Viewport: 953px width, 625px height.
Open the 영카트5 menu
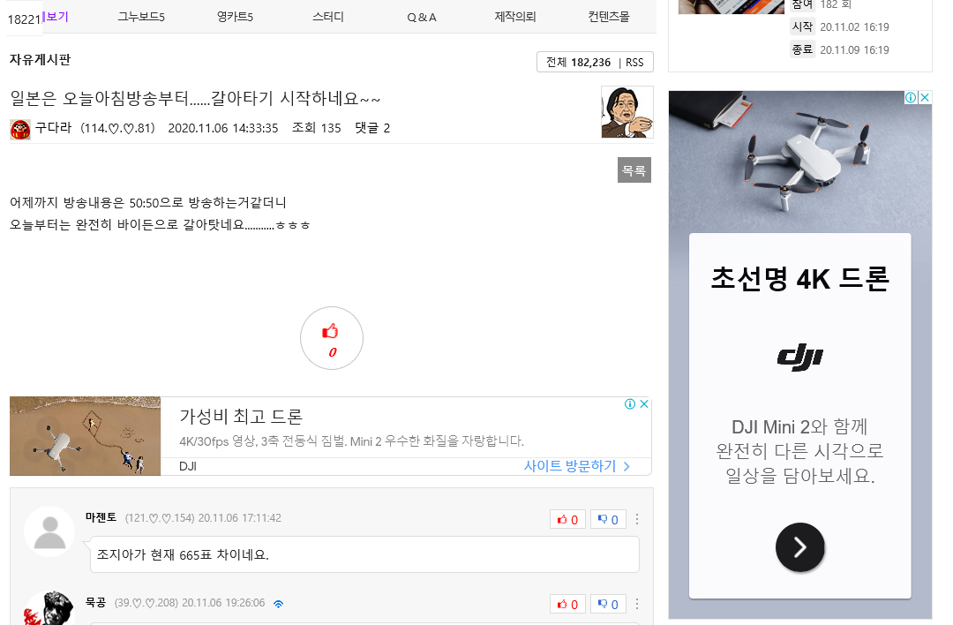[x=235, y=17]
